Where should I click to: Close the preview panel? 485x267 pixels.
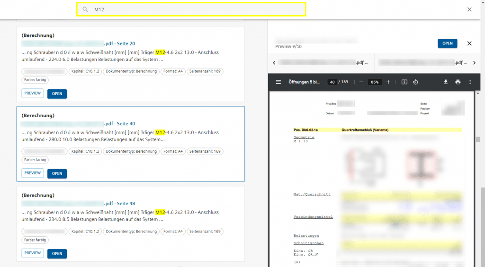click(469, 43)
